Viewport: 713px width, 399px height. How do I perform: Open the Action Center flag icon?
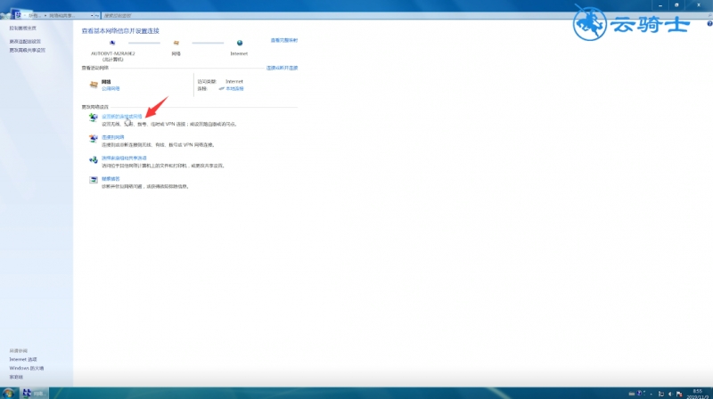point(679,394)
